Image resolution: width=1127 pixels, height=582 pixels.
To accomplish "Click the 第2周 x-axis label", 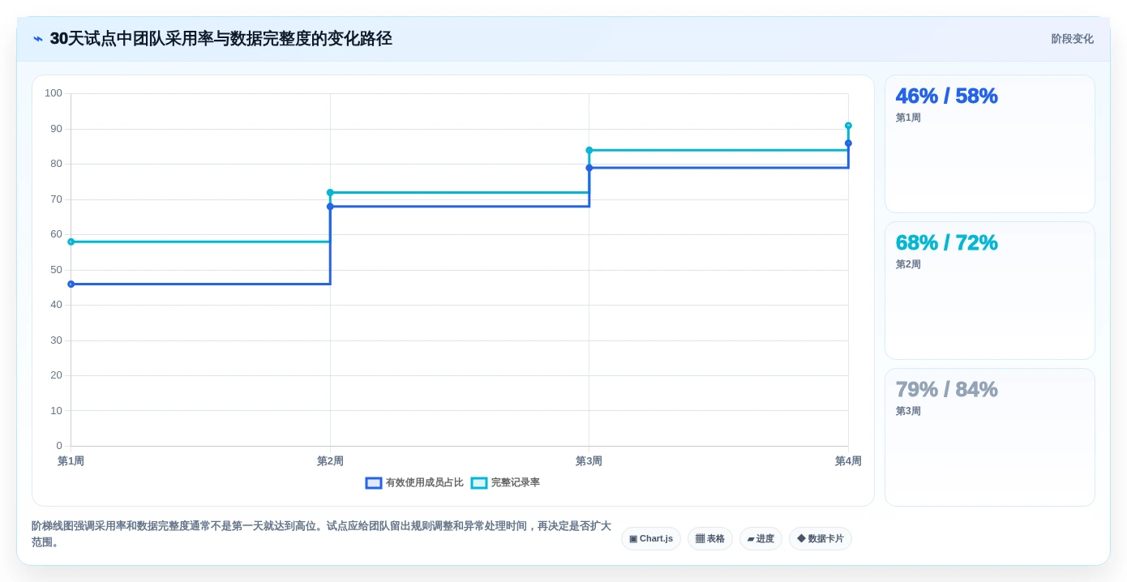I will pyautogui.click(x=330, y=461).
